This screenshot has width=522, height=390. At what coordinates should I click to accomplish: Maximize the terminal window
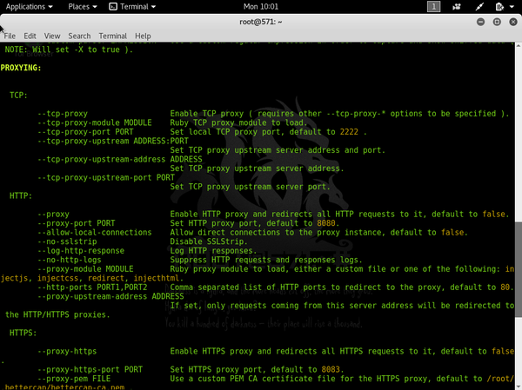point(496,21)
